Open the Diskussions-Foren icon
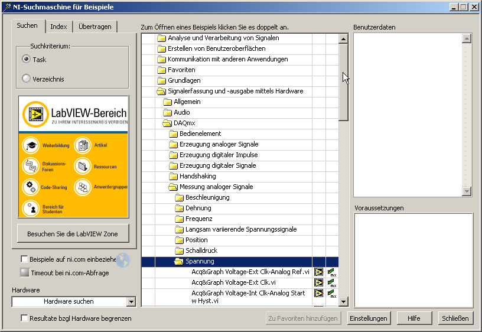The height and width of the screenshot is (332, 482). [x=31, y=166]
